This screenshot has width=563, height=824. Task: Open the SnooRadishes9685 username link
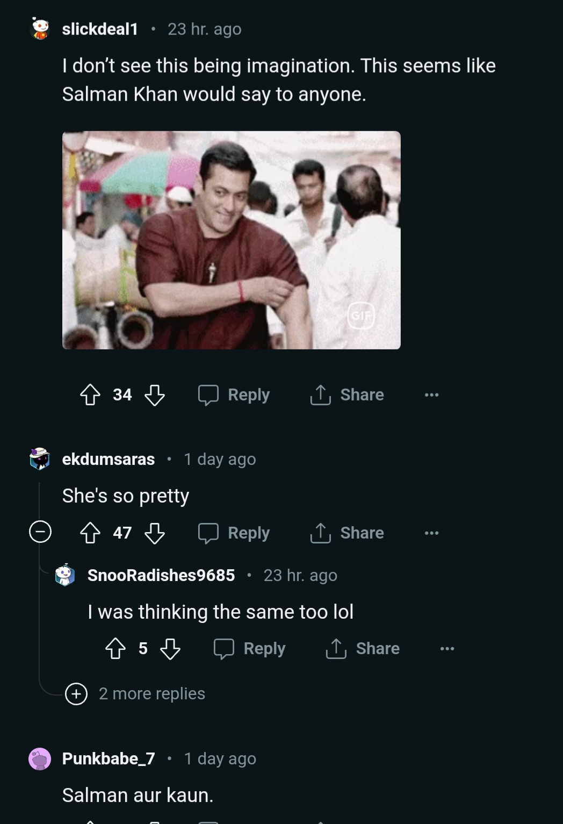[x=161, y=575]
